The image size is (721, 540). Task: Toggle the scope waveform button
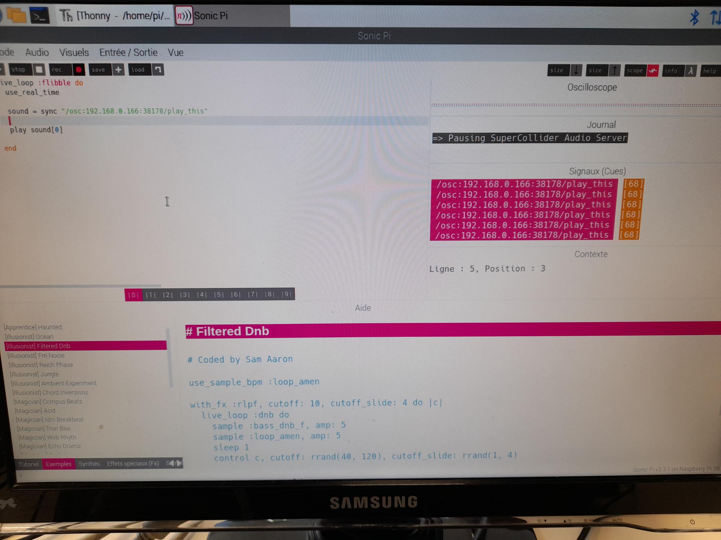pos(653,71)
